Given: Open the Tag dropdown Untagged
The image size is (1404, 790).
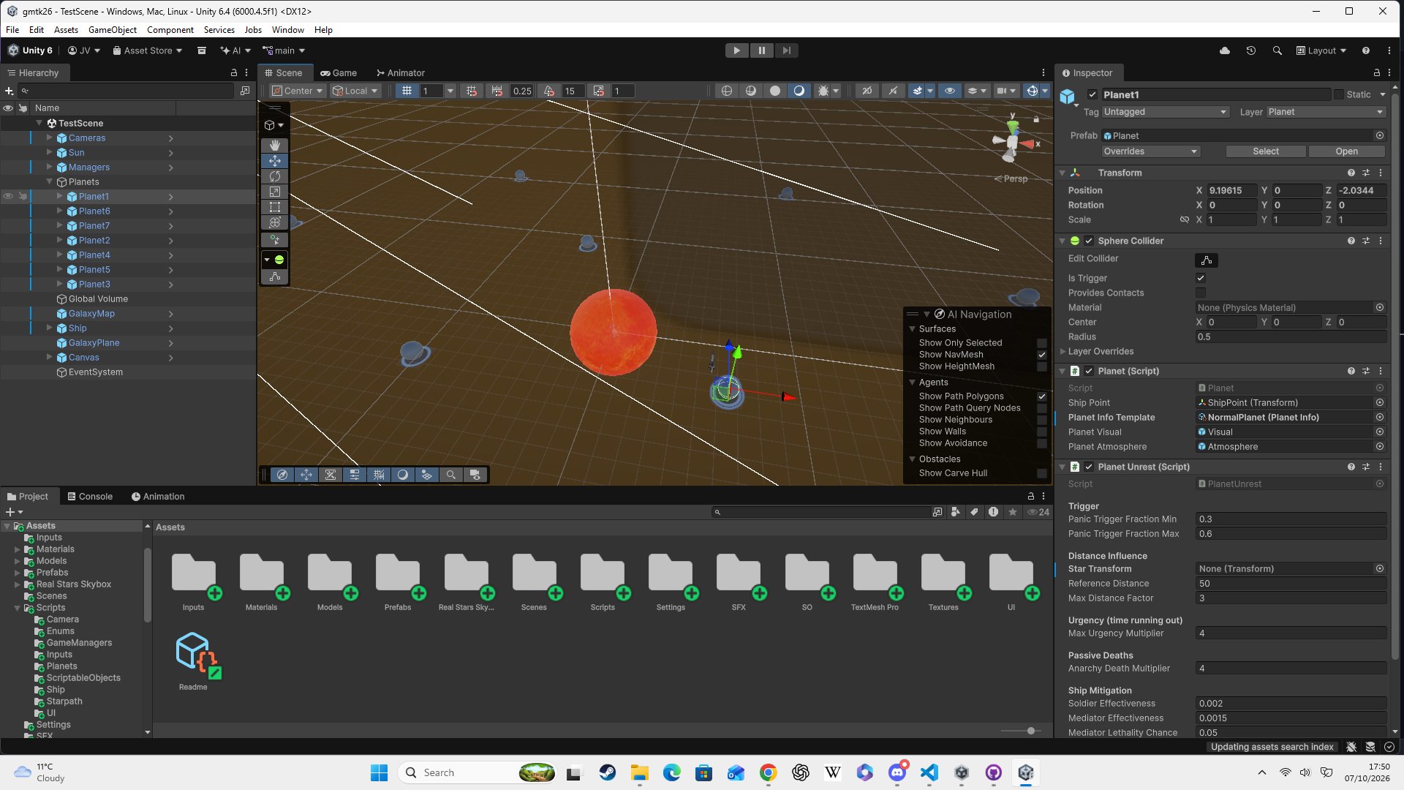Looking at the screenshot, I should (1165, 112).
